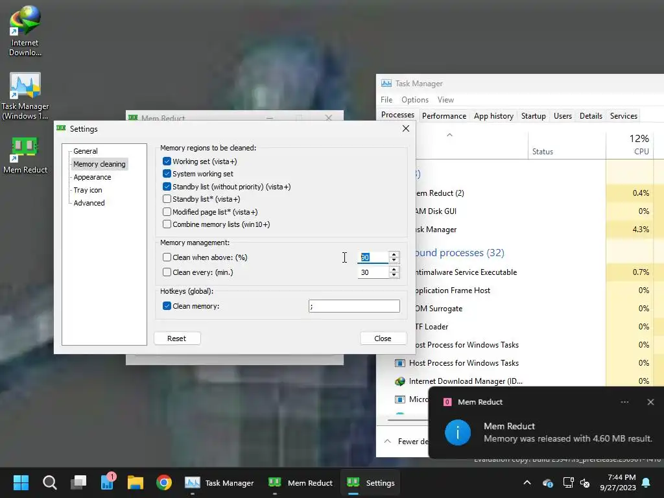Enable Clean when above (%) checkbox
This screenshot has height=498, width=664.
coord(167,257)
